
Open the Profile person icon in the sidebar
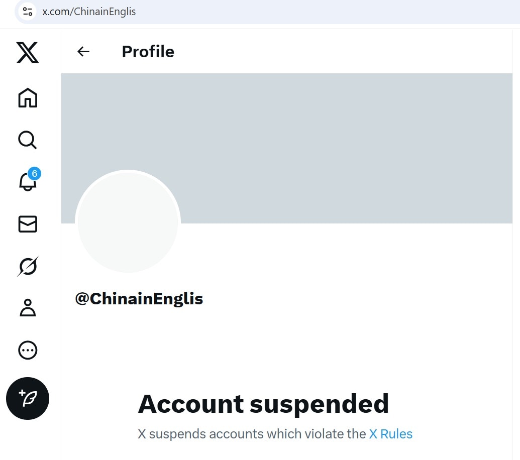28,308
